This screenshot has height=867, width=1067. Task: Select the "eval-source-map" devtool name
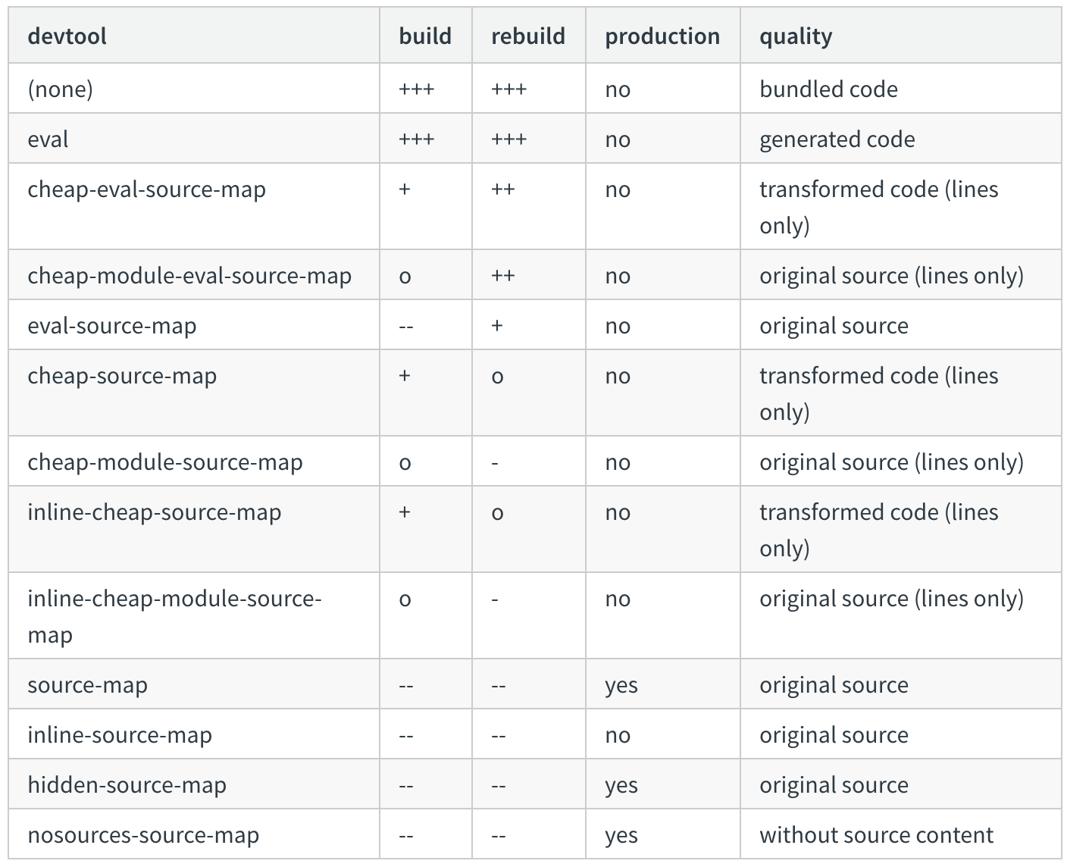pos(111,326)
